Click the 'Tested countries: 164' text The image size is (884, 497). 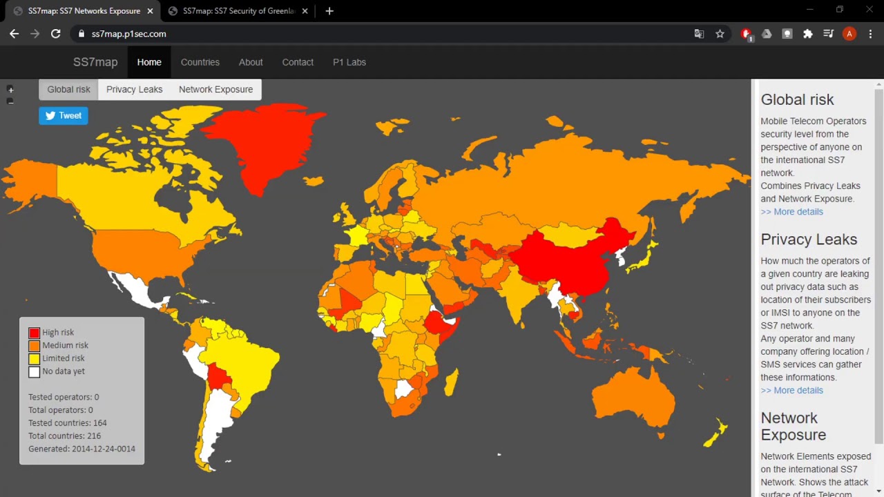click(x=68, y=423)
